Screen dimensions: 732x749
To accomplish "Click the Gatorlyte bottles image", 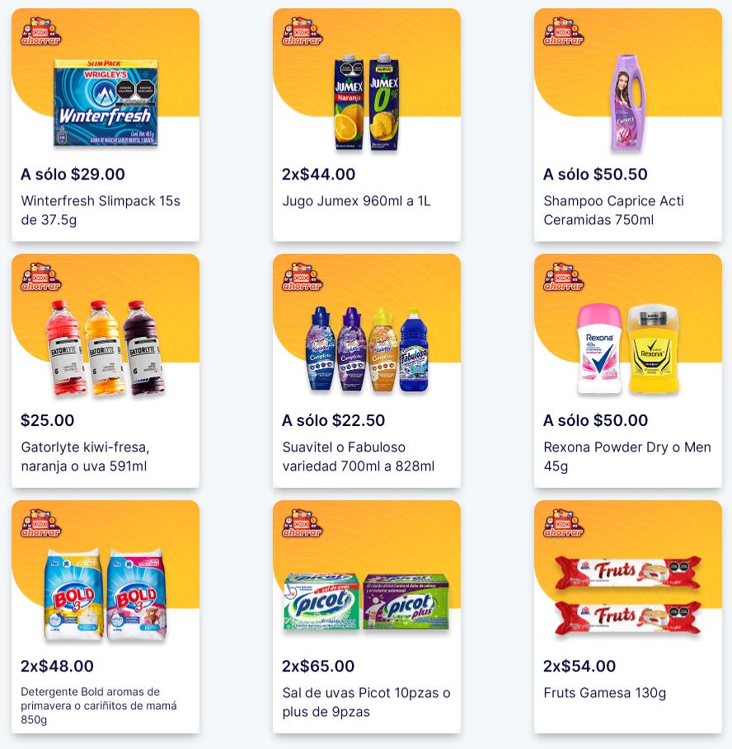I will [106, 349].
